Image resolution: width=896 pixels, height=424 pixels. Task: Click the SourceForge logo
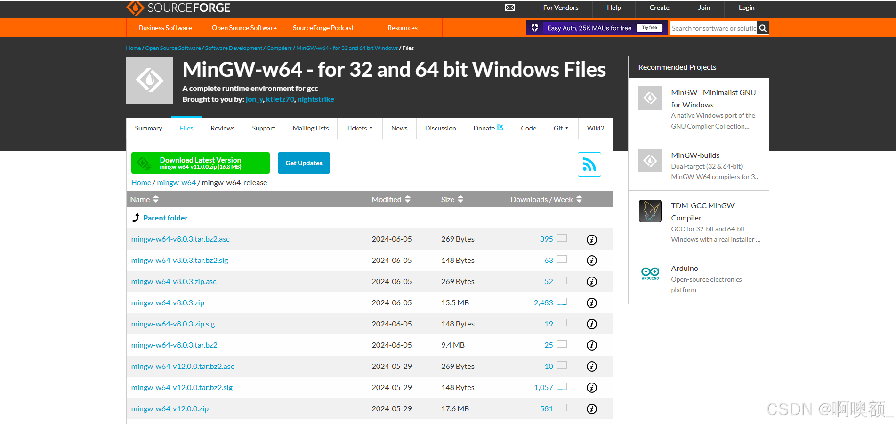[178, 8]
